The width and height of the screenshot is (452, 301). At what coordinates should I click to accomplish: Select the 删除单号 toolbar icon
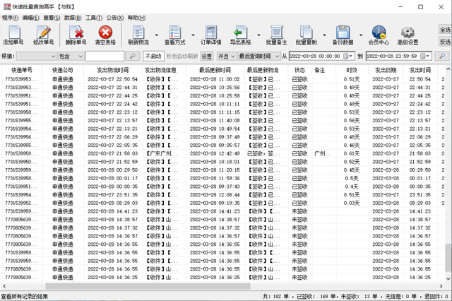[x=76, y=35]
